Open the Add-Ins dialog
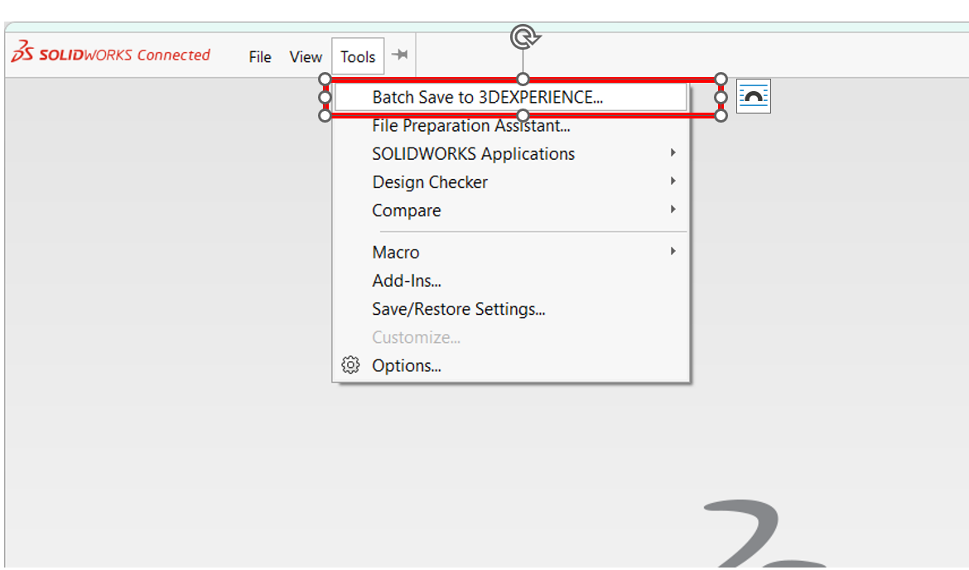 pos(407,281)
